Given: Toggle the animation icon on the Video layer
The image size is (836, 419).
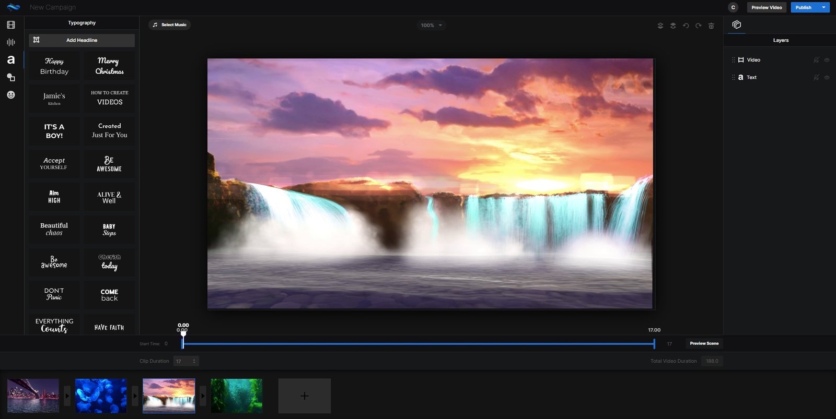Looking at the screenshot, I should pyautogui.click(x=816, y=60).
